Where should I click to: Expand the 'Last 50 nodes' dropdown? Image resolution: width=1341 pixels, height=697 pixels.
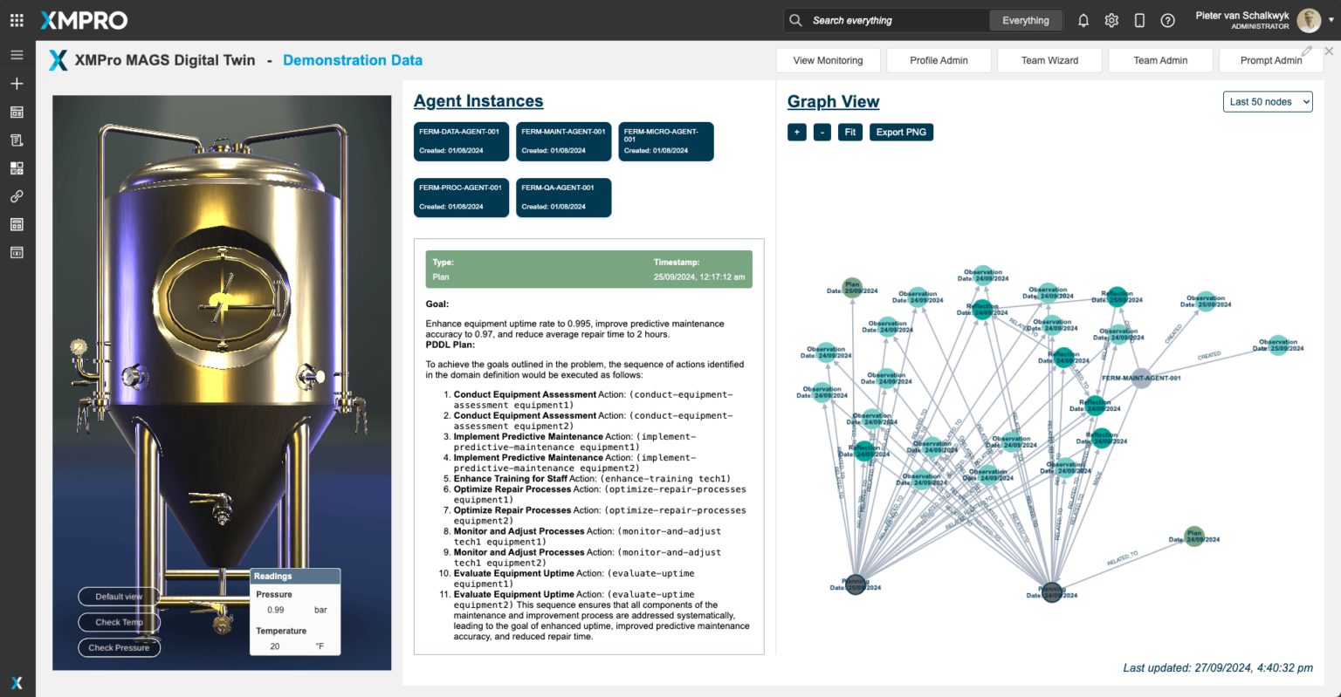(x=1268, y=102)
